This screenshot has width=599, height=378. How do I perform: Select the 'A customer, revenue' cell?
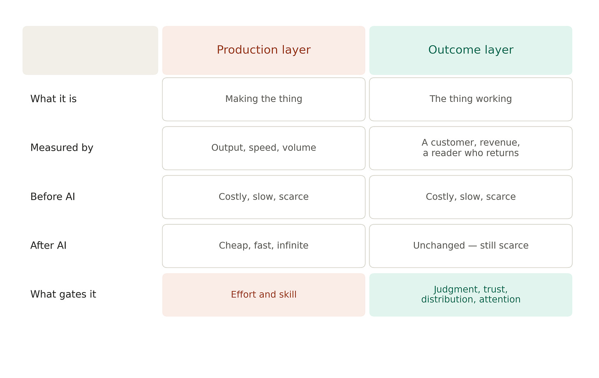point(471,148)
